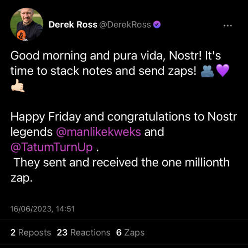Click the @DerekRoss handle

125,25
